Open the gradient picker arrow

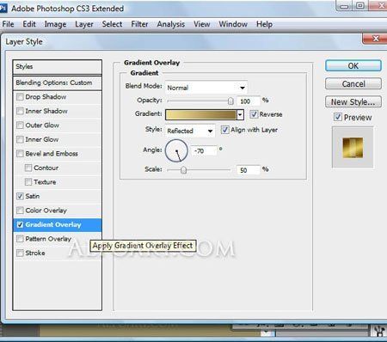click(x=240, y=115)
